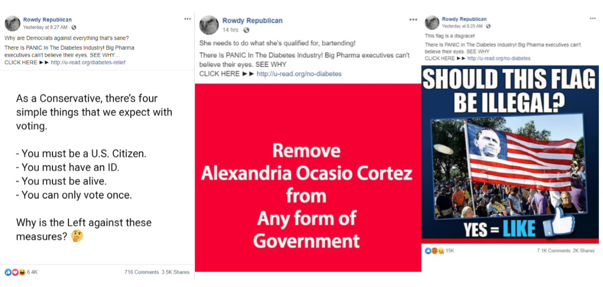This screenshot has width=603, height=287.
Task: Open the left post's three-dot options menu
Action: [187, 19]
